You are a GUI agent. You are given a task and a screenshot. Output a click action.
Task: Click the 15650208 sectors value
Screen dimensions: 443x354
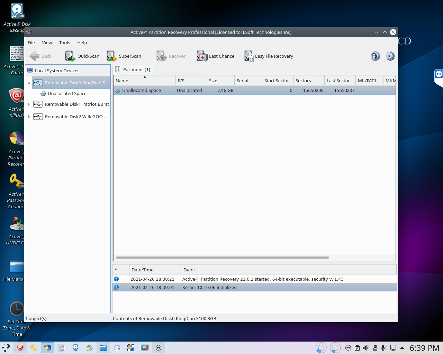tap(313, 90)
